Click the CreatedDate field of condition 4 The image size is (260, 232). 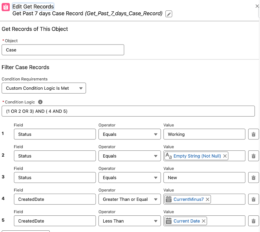tap(55, 199)
